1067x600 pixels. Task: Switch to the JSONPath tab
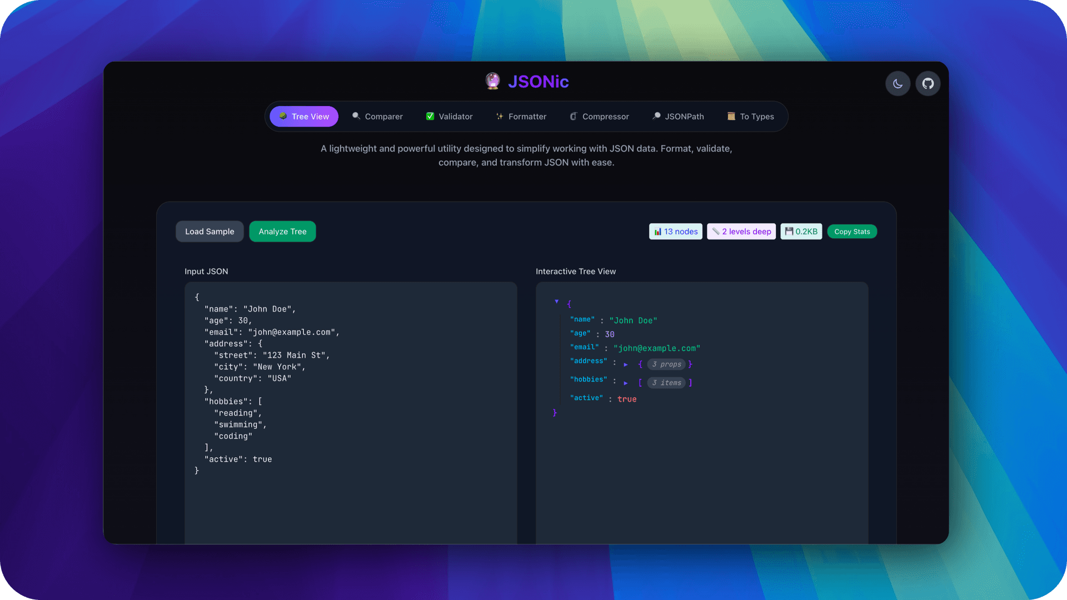679,116
